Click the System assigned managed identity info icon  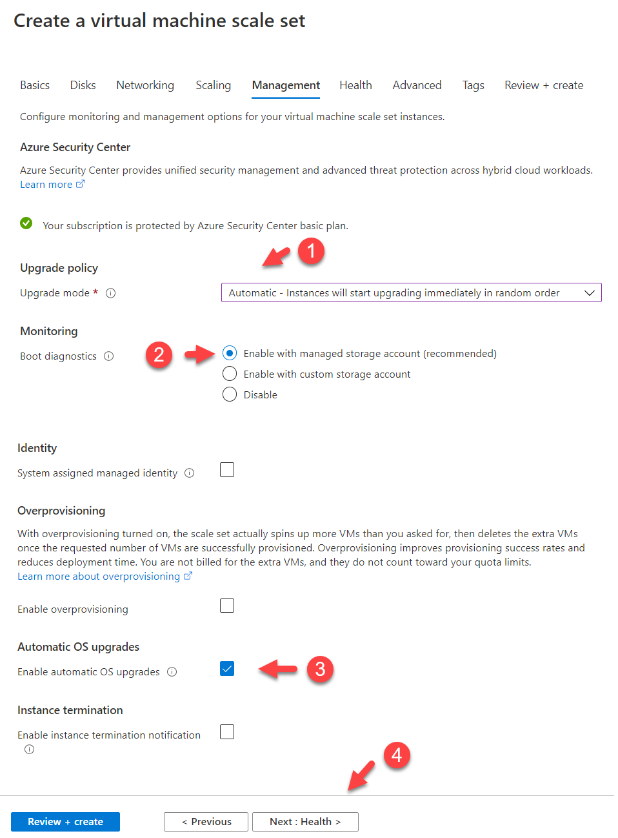(190, 473)
